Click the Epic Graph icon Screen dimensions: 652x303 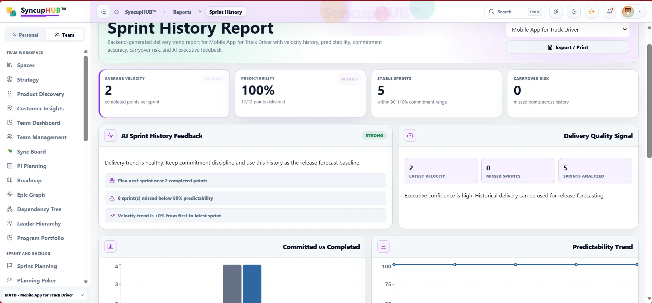pos(10,194)
